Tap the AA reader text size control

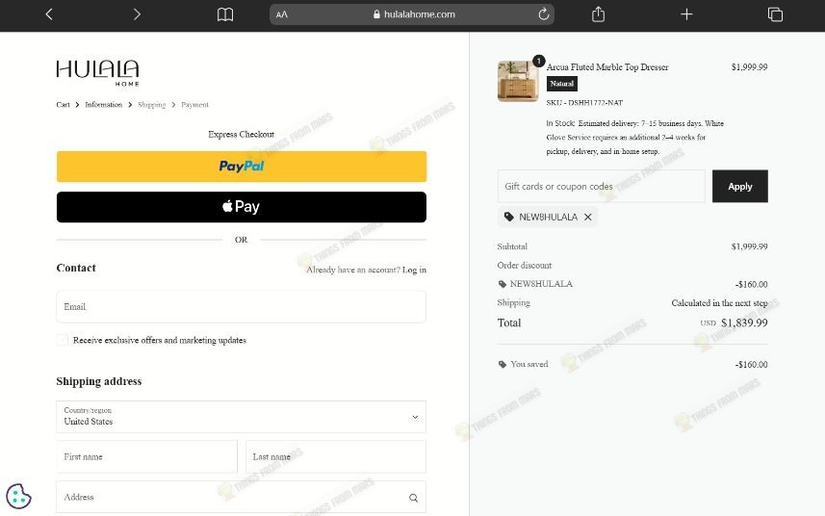click(282, 14)
